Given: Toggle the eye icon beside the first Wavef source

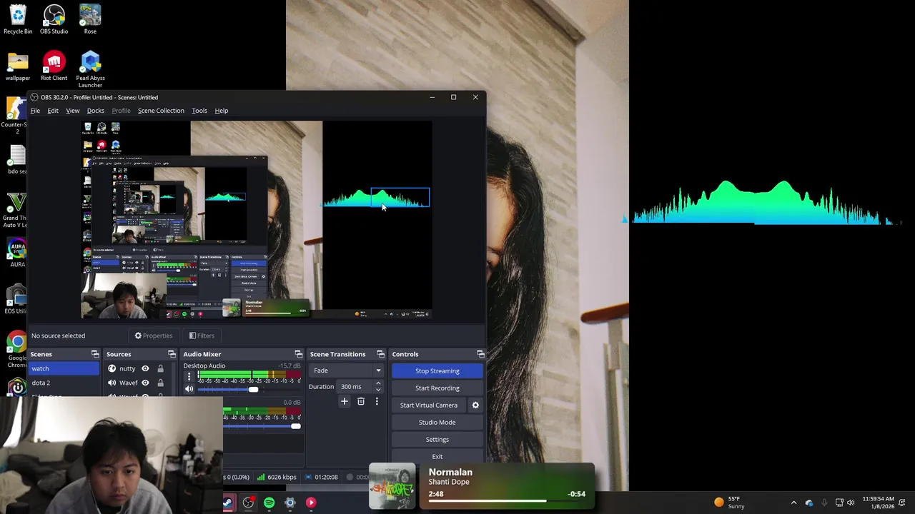Looking at the screenshot, I should pyautogui.click(x=145, y=383).
